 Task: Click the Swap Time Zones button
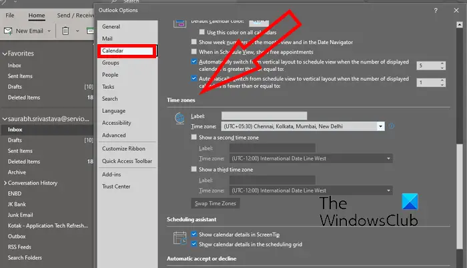click(215, 203)
